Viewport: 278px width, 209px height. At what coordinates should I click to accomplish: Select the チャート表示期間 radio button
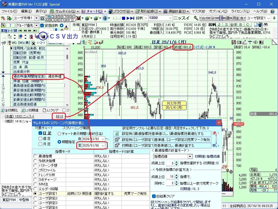pyautogui.click(x=59, y=133)
